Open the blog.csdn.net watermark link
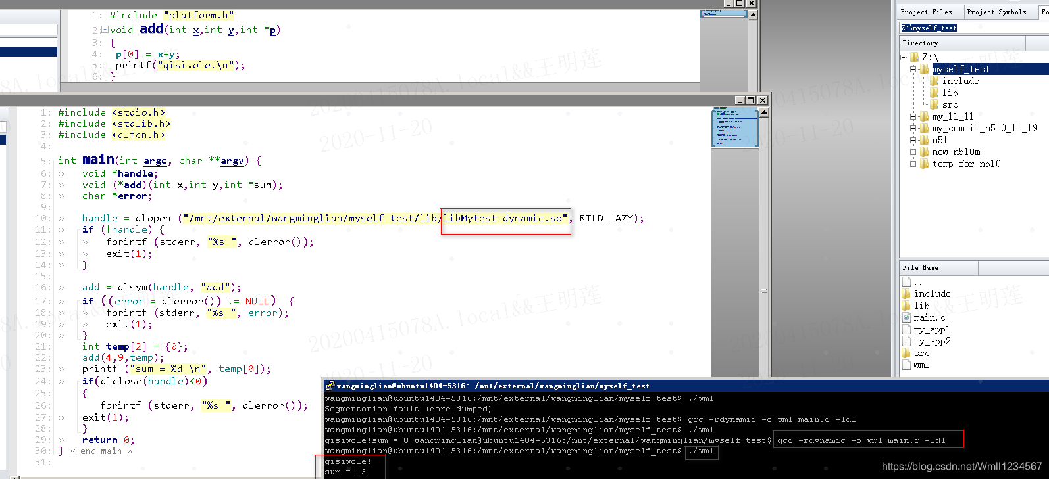The image size is (1049, 479). coord(961,467)
